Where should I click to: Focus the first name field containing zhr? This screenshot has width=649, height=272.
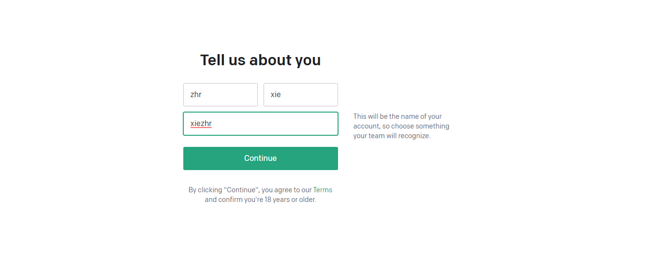click(221, 95)
